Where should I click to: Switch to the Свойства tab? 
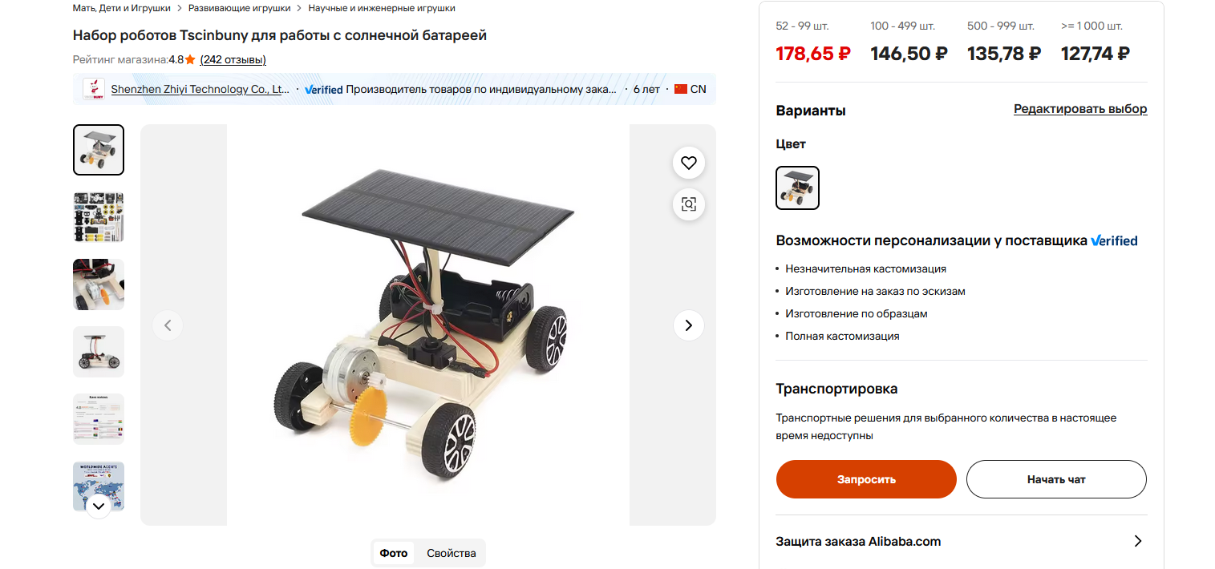tap(452, 553)
